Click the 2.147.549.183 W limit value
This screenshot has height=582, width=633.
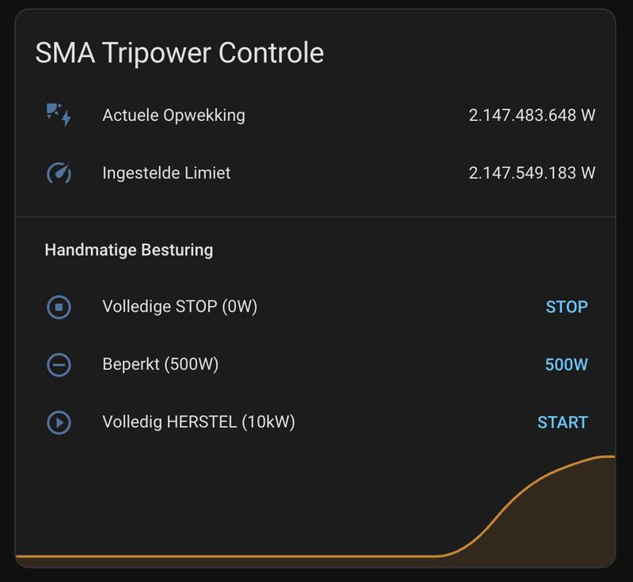pos(532,173)
